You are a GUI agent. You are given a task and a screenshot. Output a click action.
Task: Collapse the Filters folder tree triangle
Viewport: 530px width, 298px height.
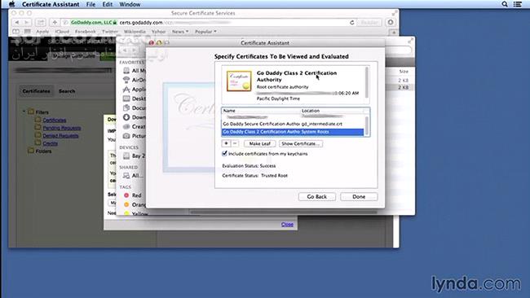point(24,112)
